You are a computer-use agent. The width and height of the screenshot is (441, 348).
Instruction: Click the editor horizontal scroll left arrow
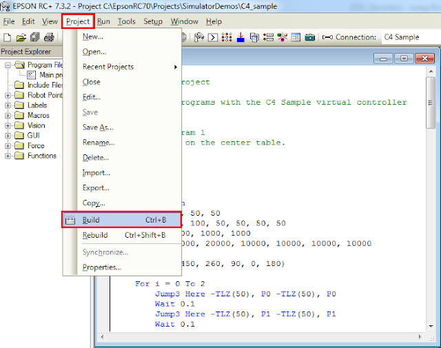pyautogui.click(x=102, y=337)
